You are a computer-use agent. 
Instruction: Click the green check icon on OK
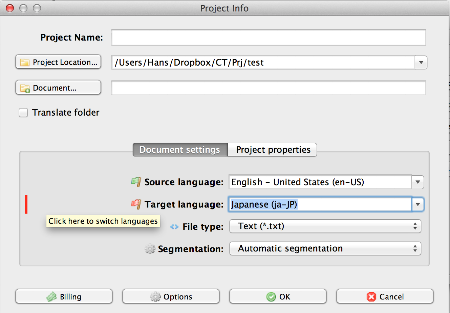[x=271, y=297]
